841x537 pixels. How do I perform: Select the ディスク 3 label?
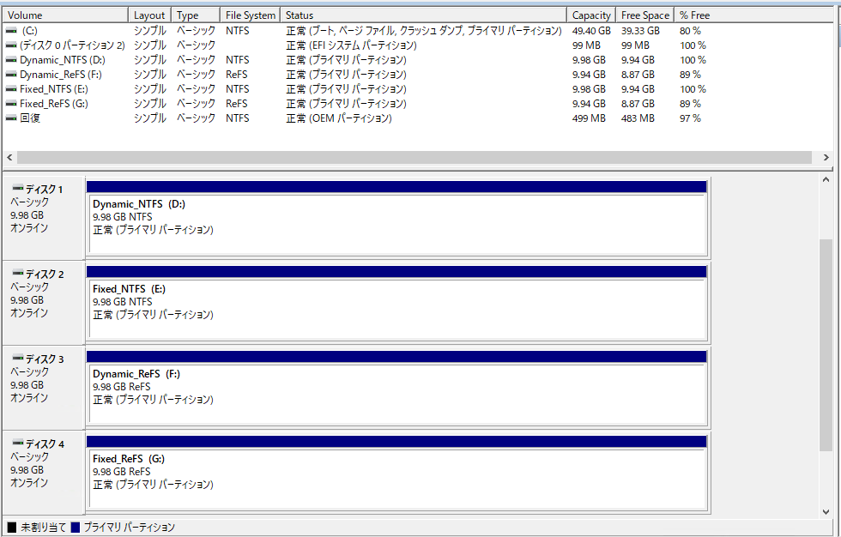point(45,359)
